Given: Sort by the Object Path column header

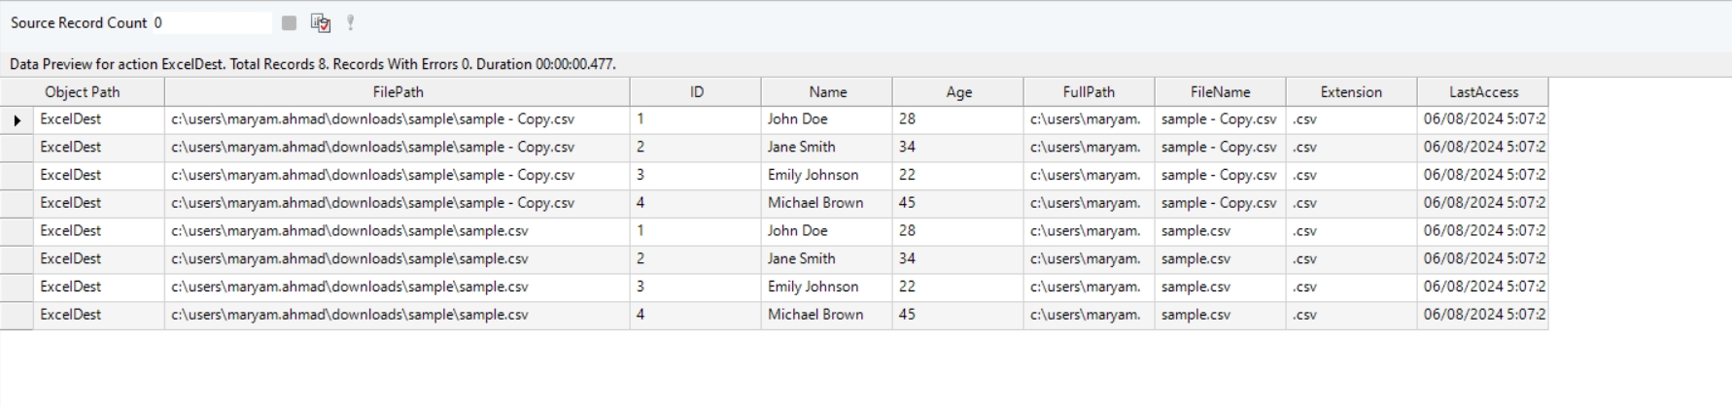Looking at the screenshot, I should tap(83, 92).
